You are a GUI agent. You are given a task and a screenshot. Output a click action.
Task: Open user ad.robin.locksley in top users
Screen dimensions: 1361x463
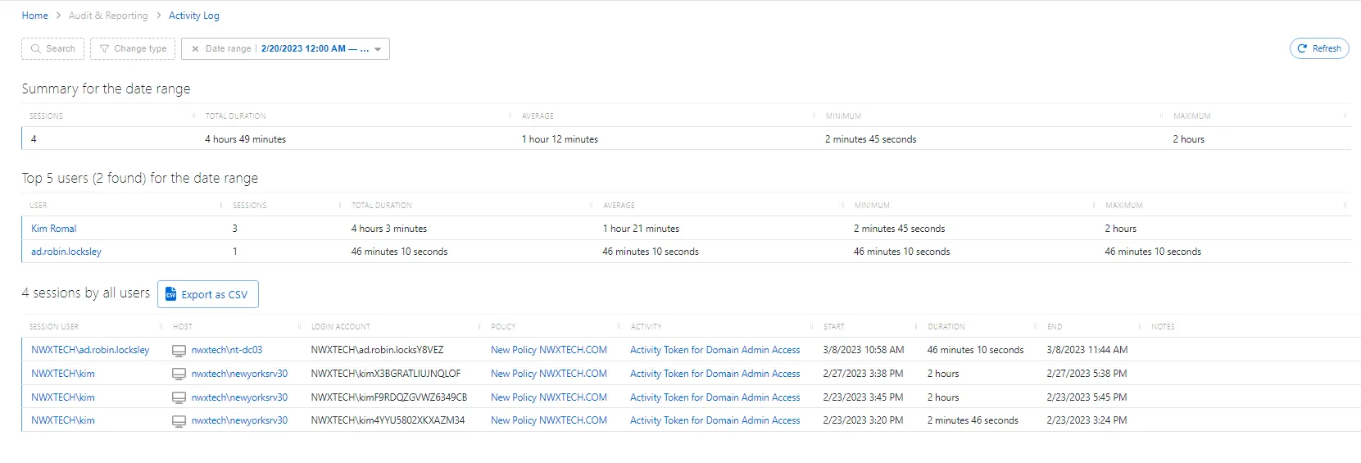66,252
